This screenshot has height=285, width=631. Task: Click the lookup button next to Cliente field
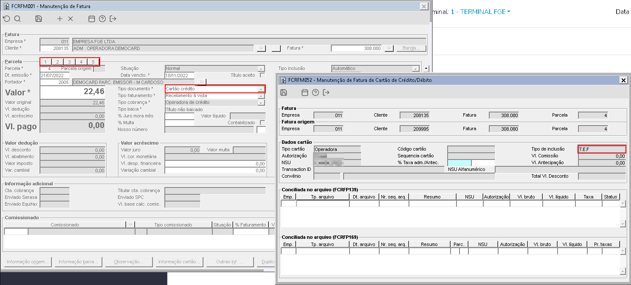point(261,48)
